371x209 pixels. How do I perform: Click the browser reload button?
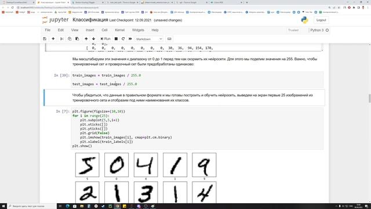13,8
